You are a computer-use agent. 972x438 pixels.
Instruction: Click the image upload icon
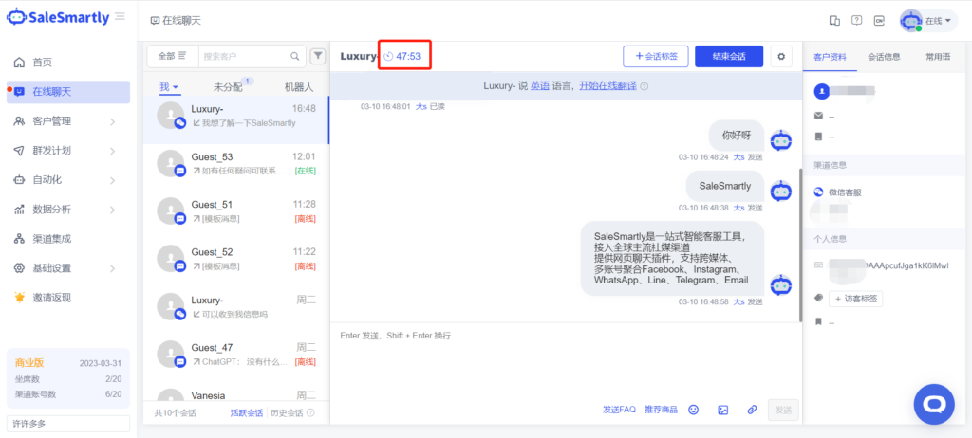[x=722, y=410]
